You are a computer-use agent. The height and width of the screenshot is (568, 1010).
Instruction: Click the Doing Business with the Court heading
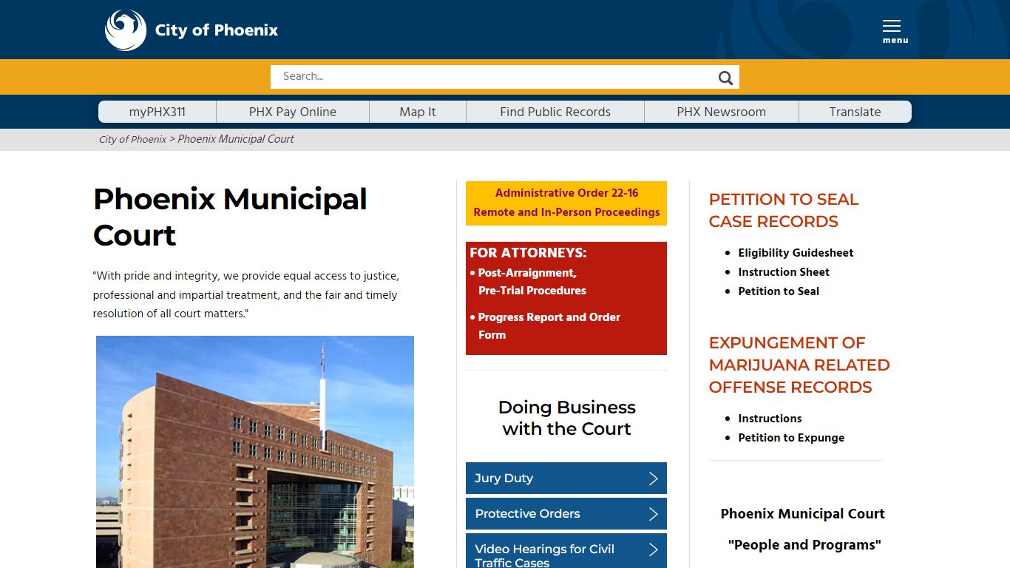tap(566, 418)
